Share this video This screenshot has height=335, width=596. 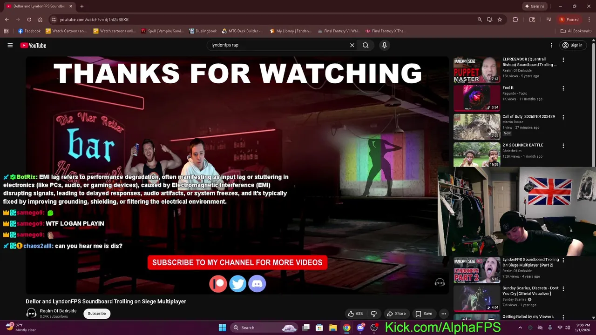coord(396,314)
